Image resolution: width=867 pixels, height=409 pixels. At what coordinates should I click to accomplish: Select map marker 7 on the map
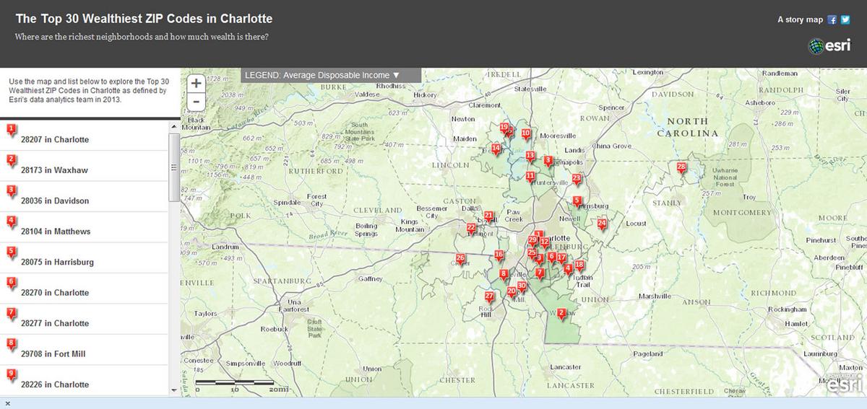coord(540,274)
